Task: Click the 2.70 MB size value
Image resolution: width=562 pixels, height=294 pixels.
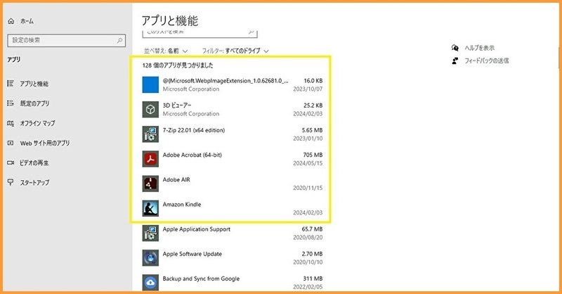Action: coord(312,254)
